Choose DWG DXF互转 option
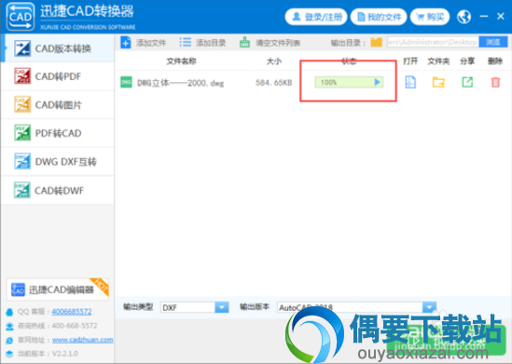The height and width of the screenshot is (364, 512). click(x=58, y=161)
